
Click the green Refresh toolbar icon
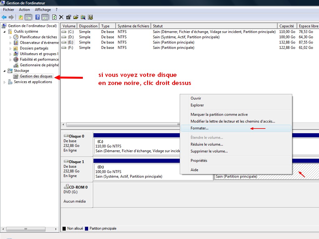(x=55, y=17)
